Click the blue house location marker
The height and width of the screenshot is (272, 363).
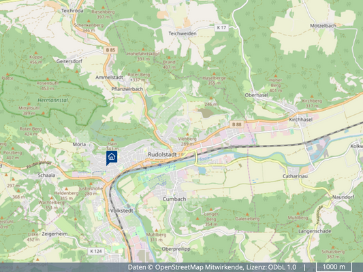point(112,158)
